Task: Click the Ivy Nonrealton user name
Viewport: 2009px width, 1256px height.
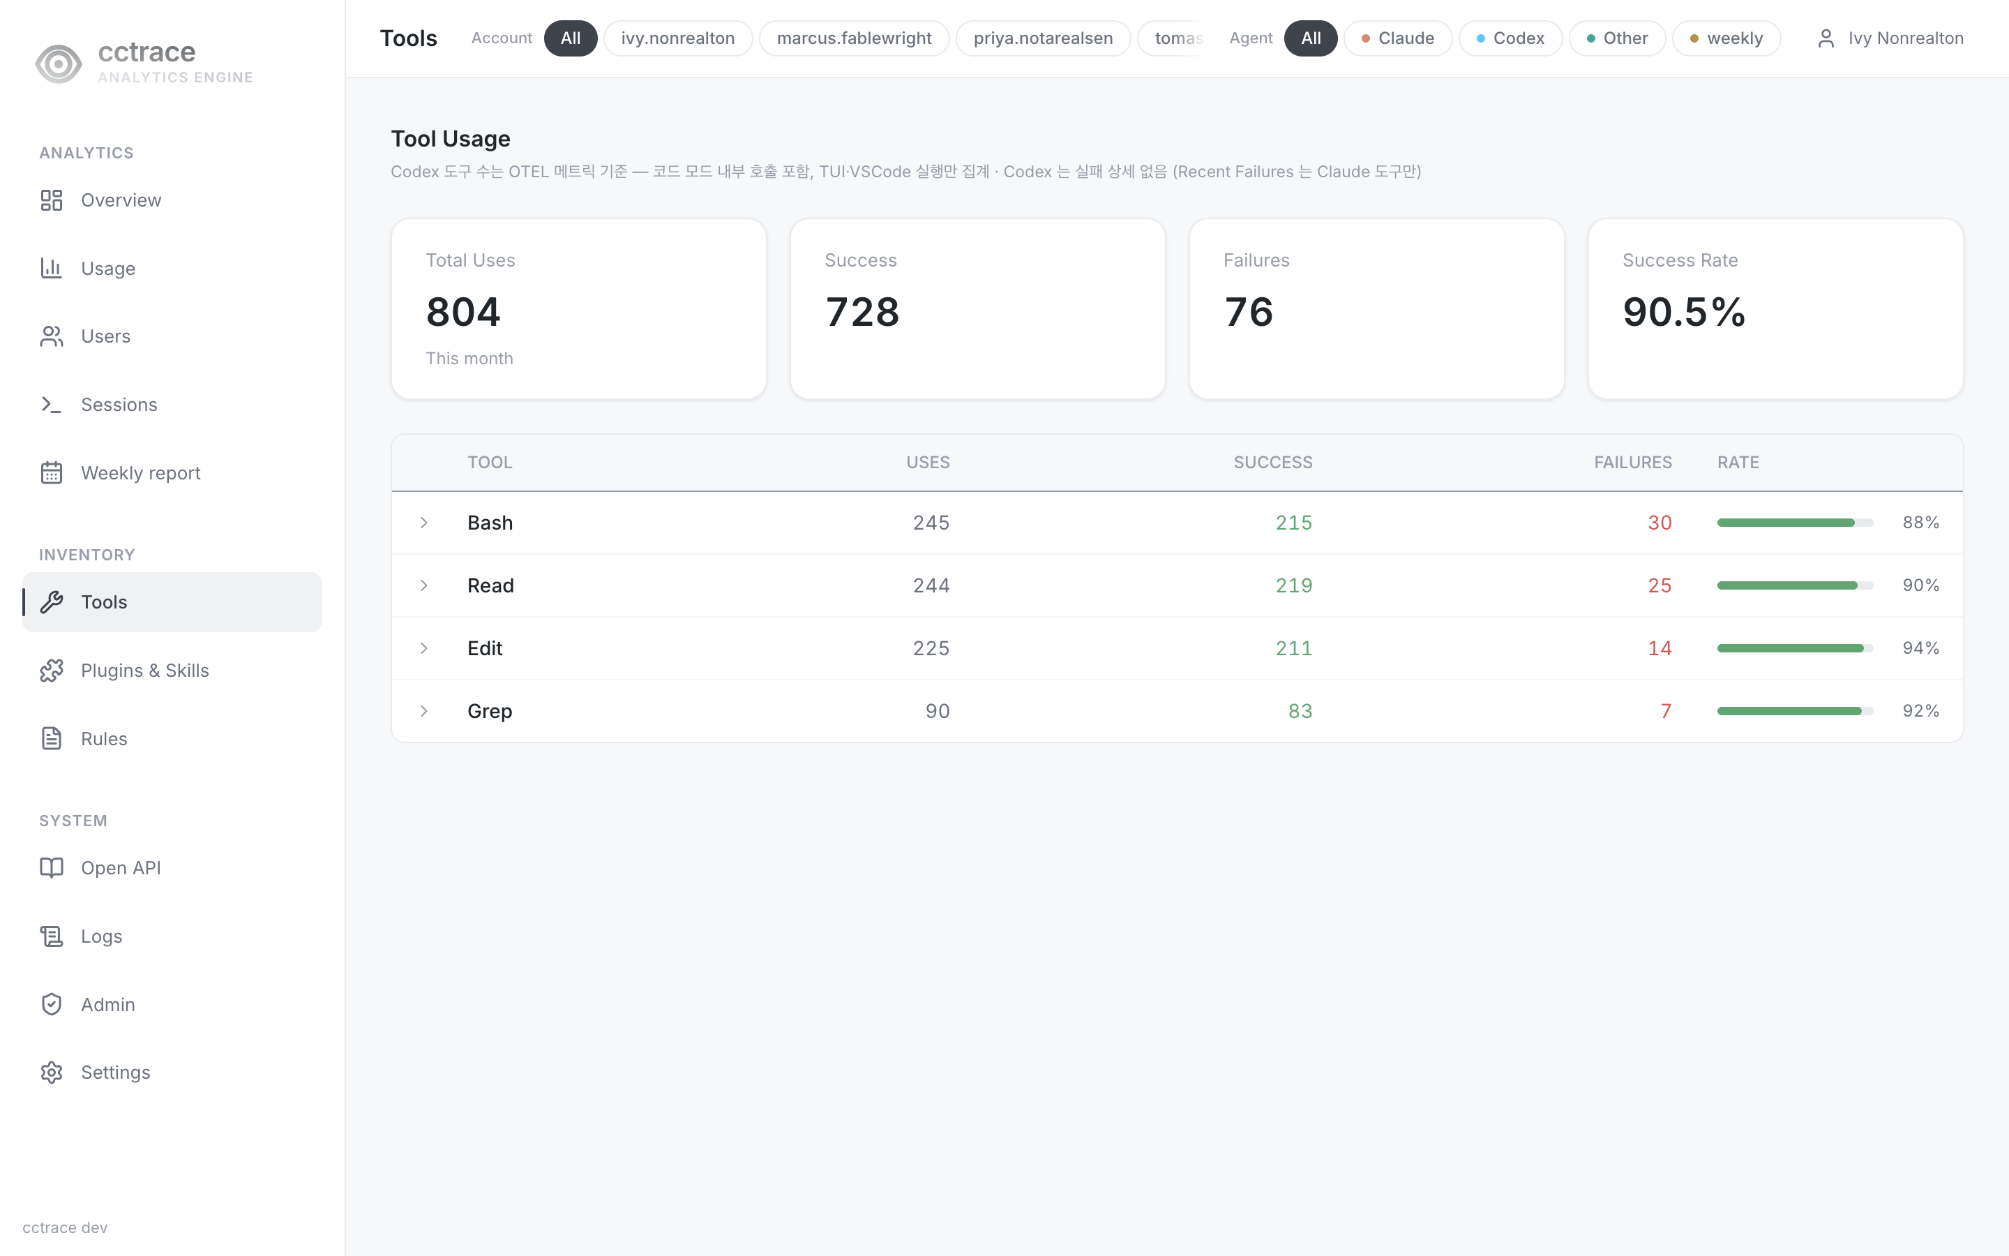Action: tap(1905, 38)
